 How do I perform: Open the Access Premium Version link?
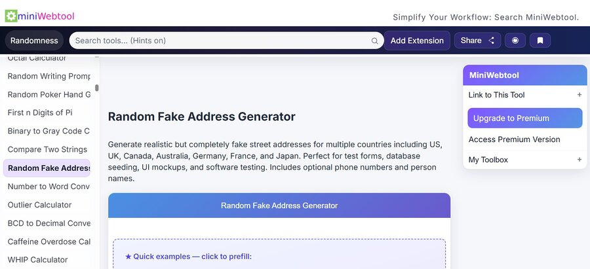pyautogui.click(x=514, y=139)
